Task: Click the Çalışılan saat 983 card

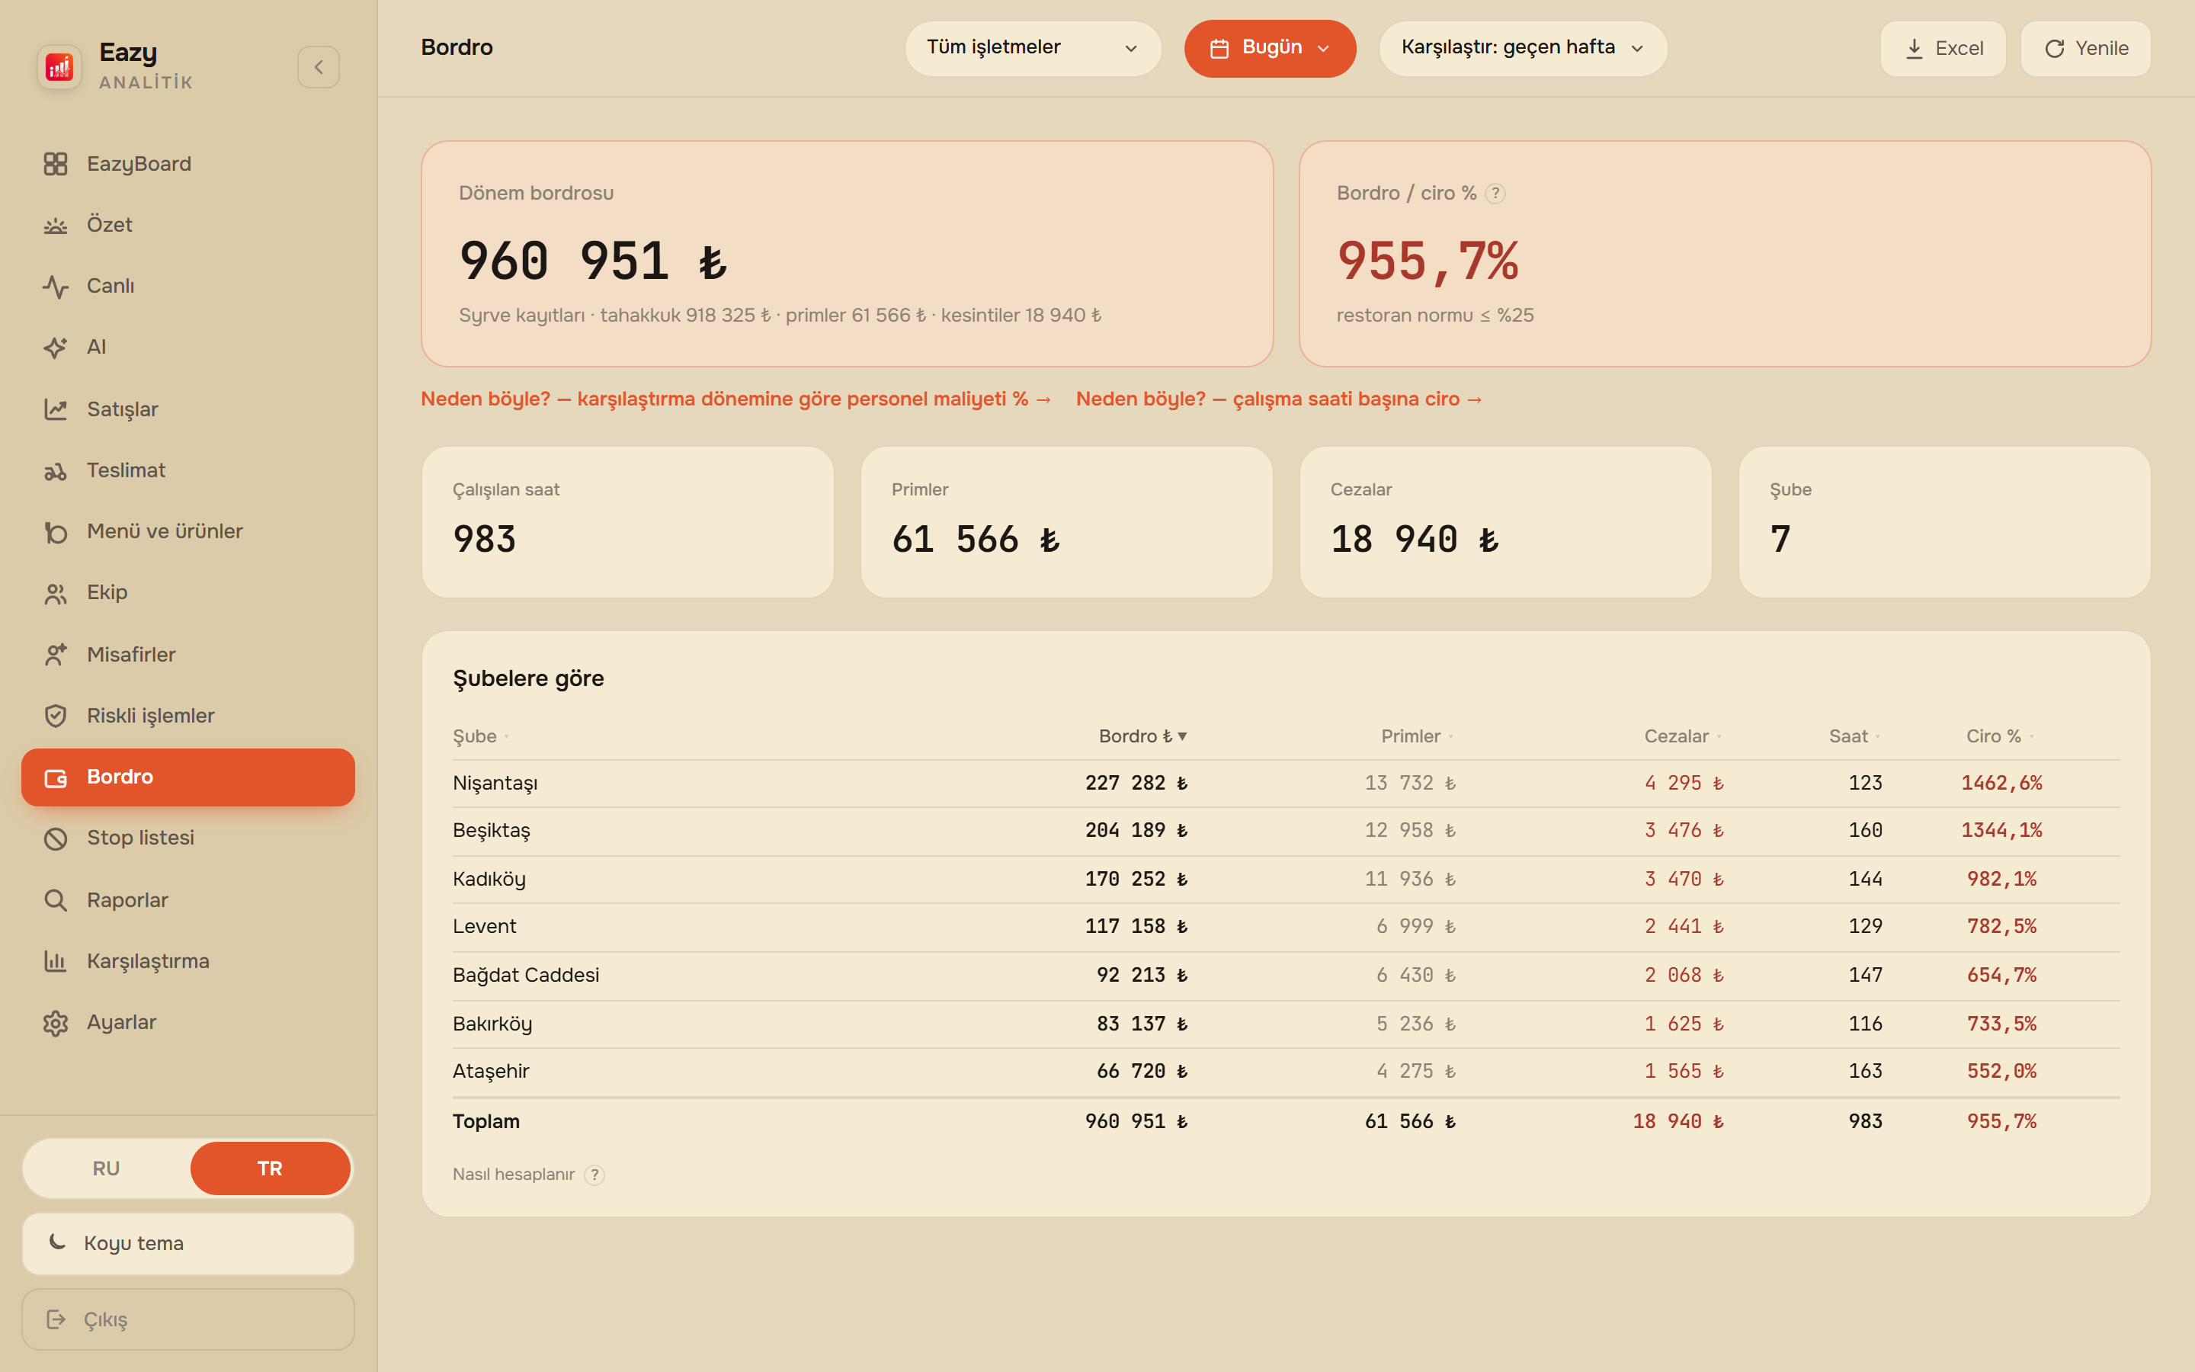Action: [628, 522]
